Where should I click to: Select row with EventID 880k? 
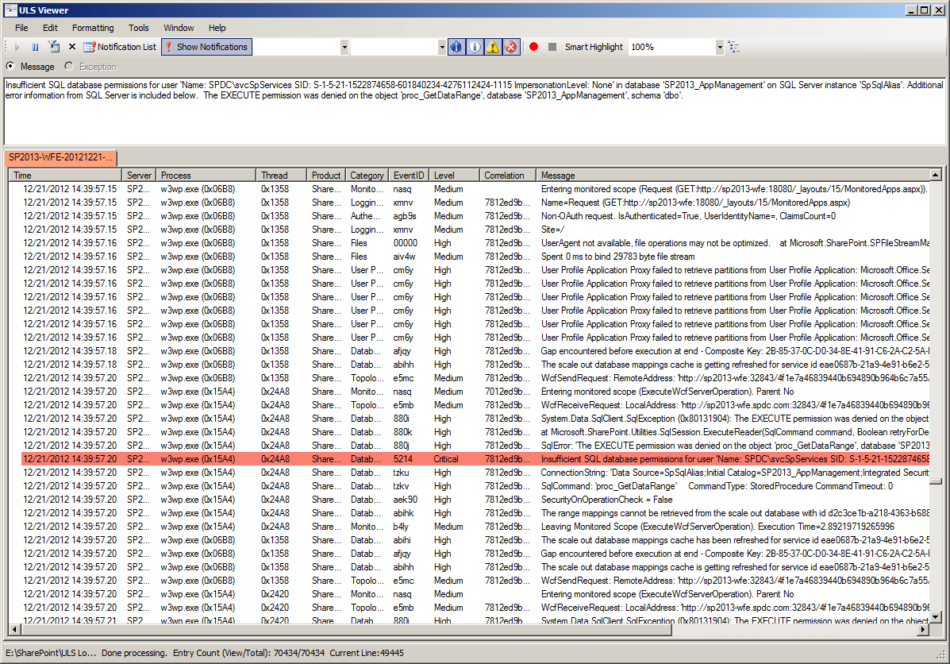point(475,432)
